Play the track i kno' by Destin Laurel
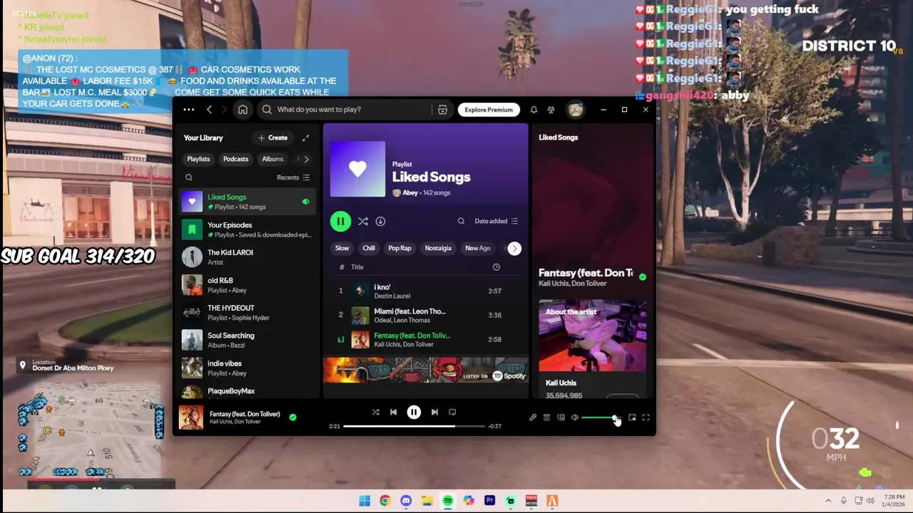913x513 pixels. [x=426, y=291]
